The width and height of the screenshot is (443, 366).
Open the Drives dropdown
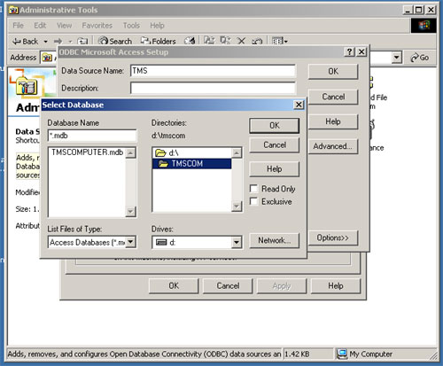coord(237,243)
